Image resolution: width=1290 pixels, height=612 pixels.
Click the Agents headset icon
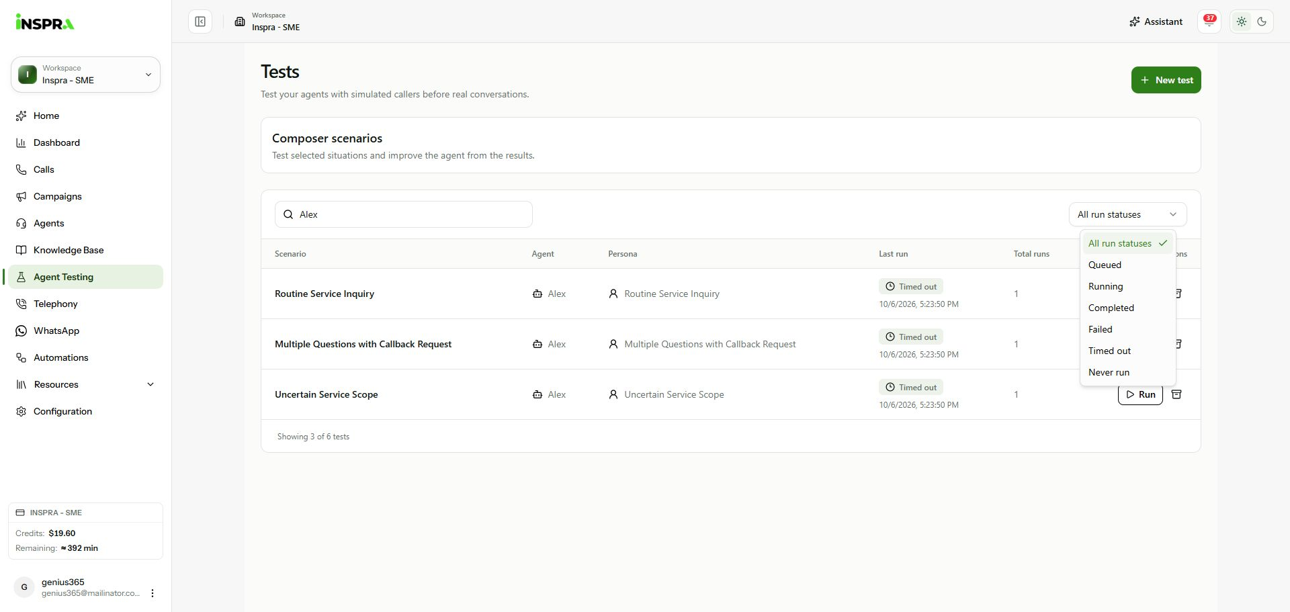(21, 223)
